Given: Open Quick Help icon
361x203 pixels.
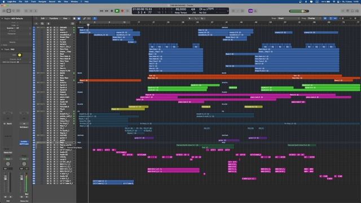Looking at the screenshot, I should pos(14,11).
